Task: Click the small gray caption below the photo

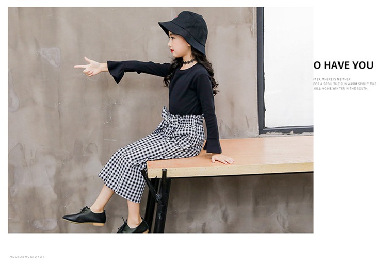Action: [27, 257]
